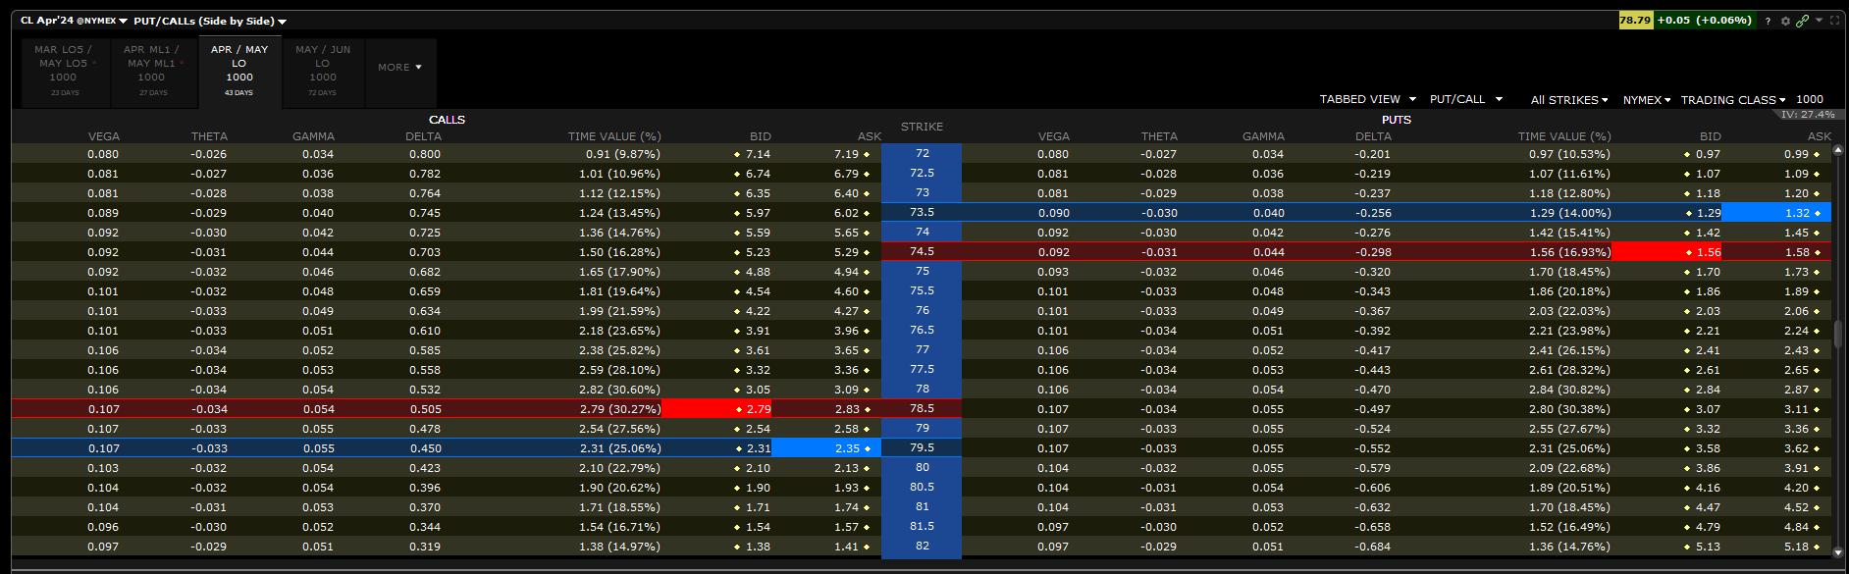The image size is (1849, 574).
Task: Click the call ask 7.19 at strike 72
Action: [846, 154]
